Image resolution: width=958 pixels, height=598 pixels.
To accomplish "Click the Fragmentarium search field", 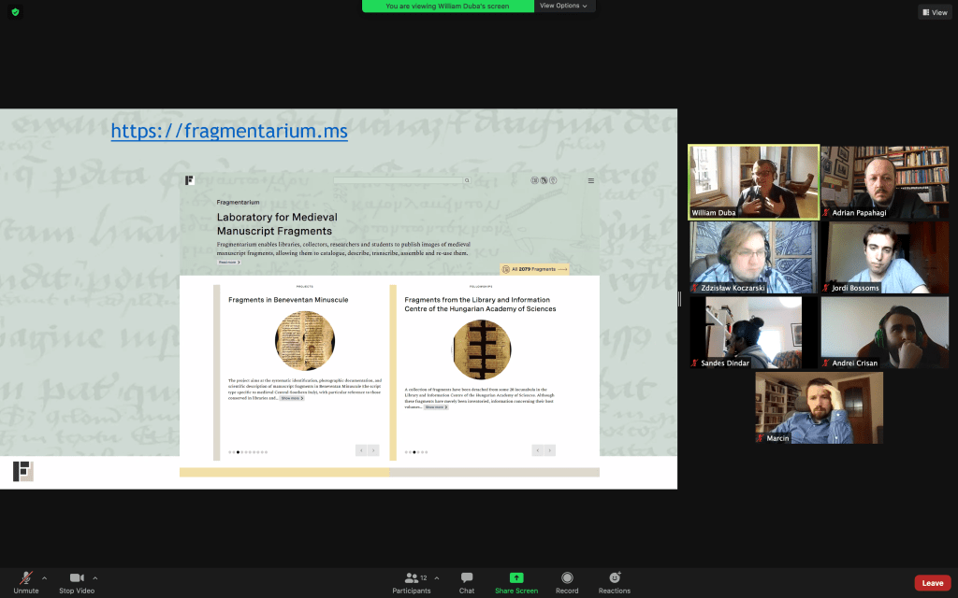I will pos(402,180).
